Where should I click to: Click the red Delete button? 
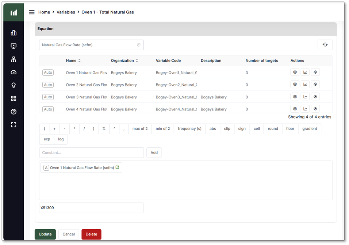(x=92, y=234)
